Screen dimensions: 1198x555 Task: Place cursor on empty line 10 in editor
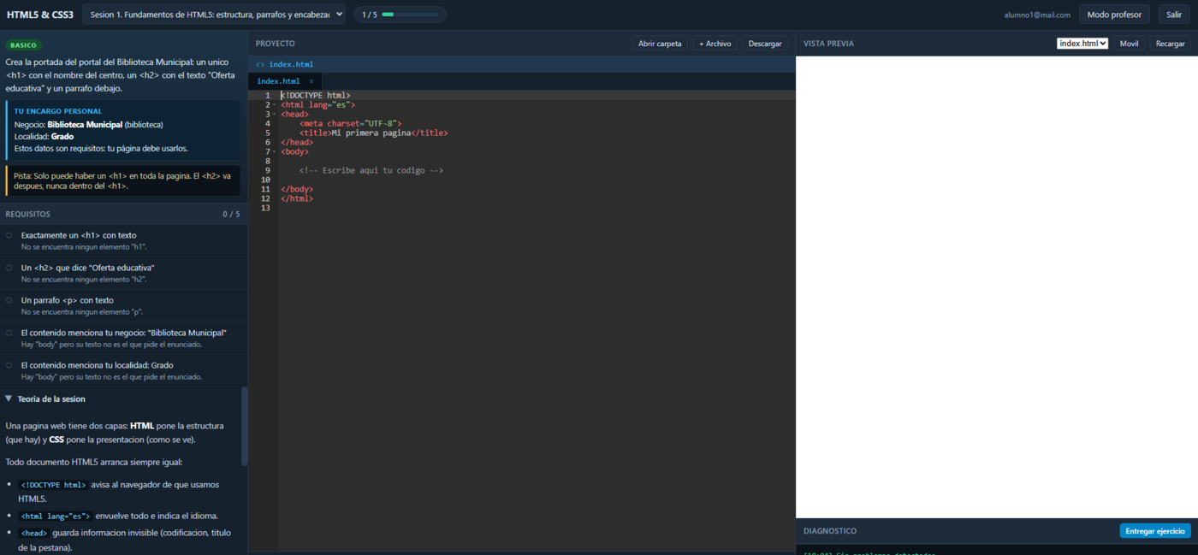tap(537, 180)
